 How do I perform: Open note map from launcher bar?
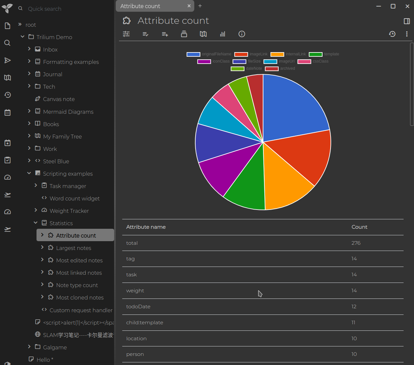tap(7, 78)
